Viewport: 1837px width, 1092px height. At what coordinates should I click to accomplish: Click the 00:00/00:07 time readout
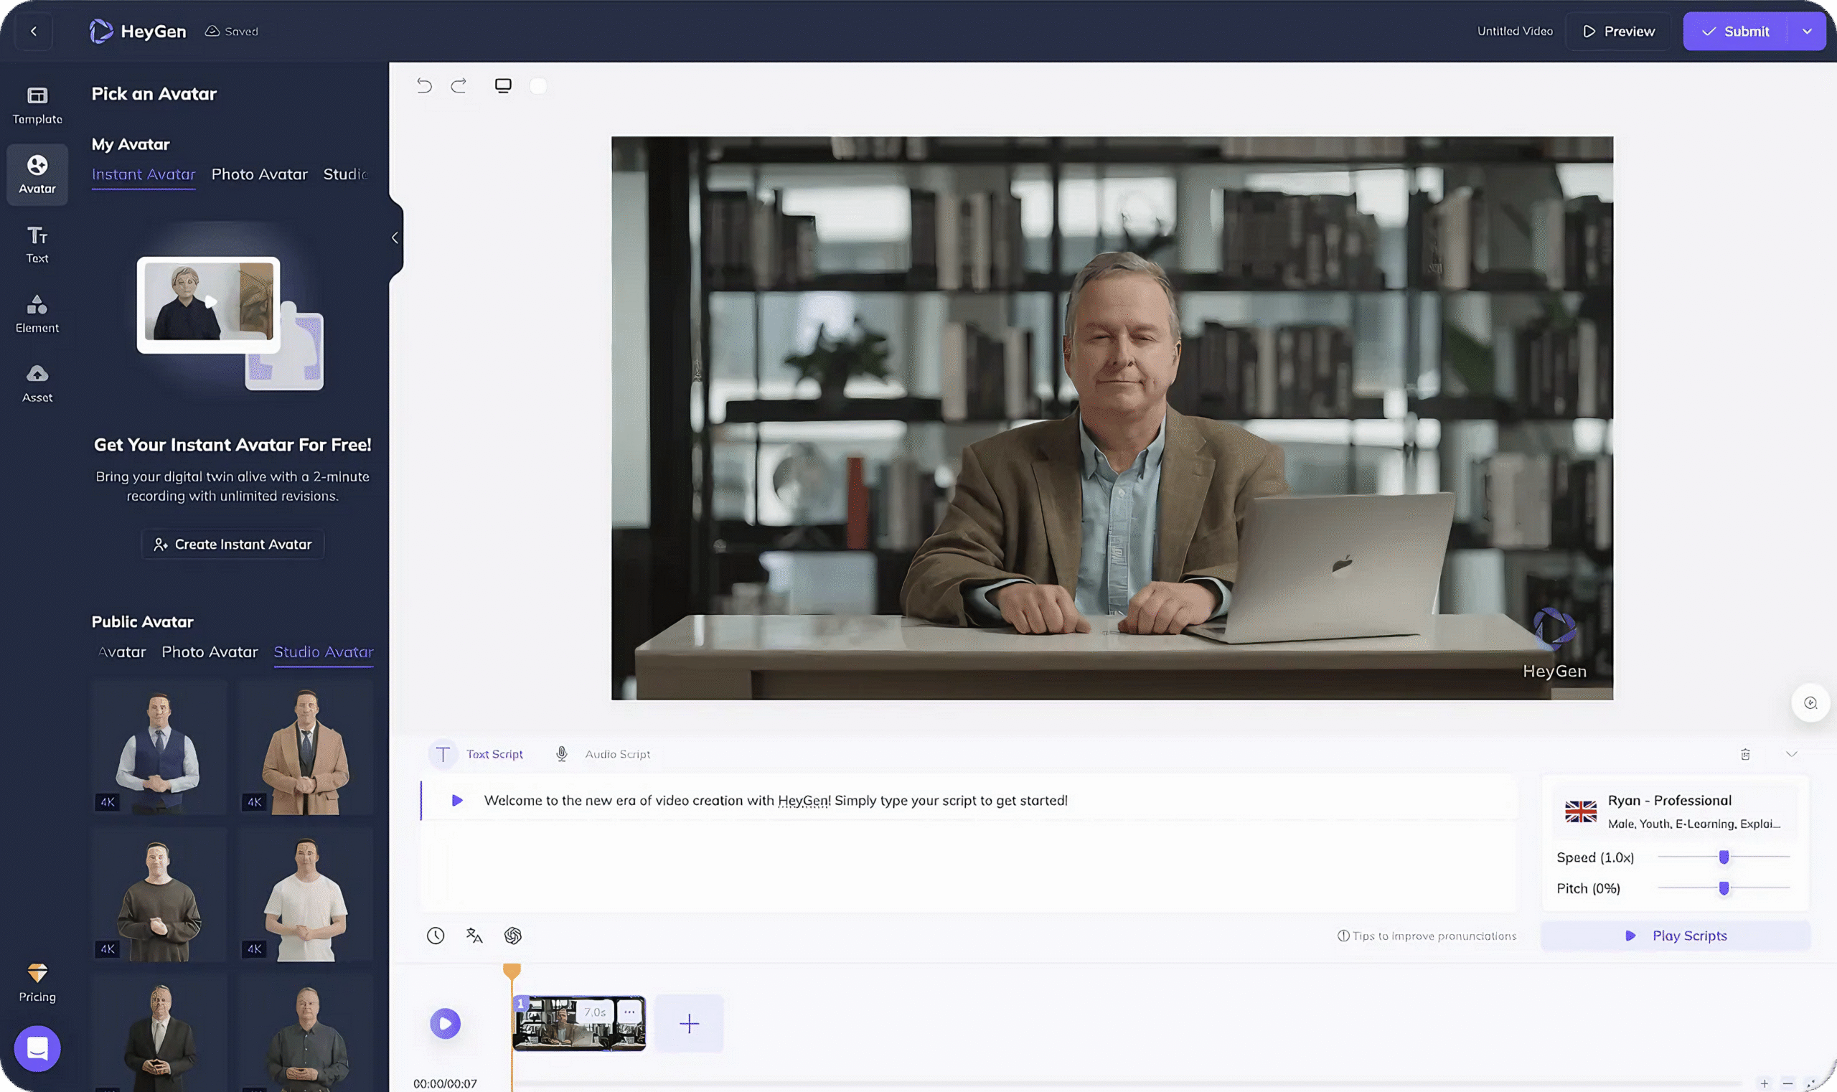click(x=446, y=1083)
